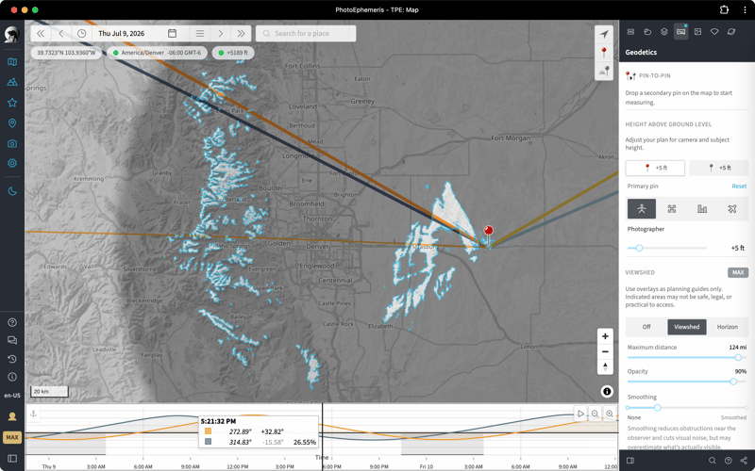Go to next day with right chevron
This screenshot has height=471, width=755.
coord(221,33)
